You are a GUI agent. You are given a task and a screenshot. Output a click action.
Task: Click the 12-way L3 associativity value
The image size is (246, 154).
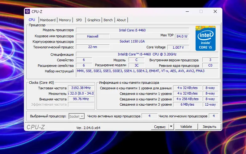click(x=210, y=104)
